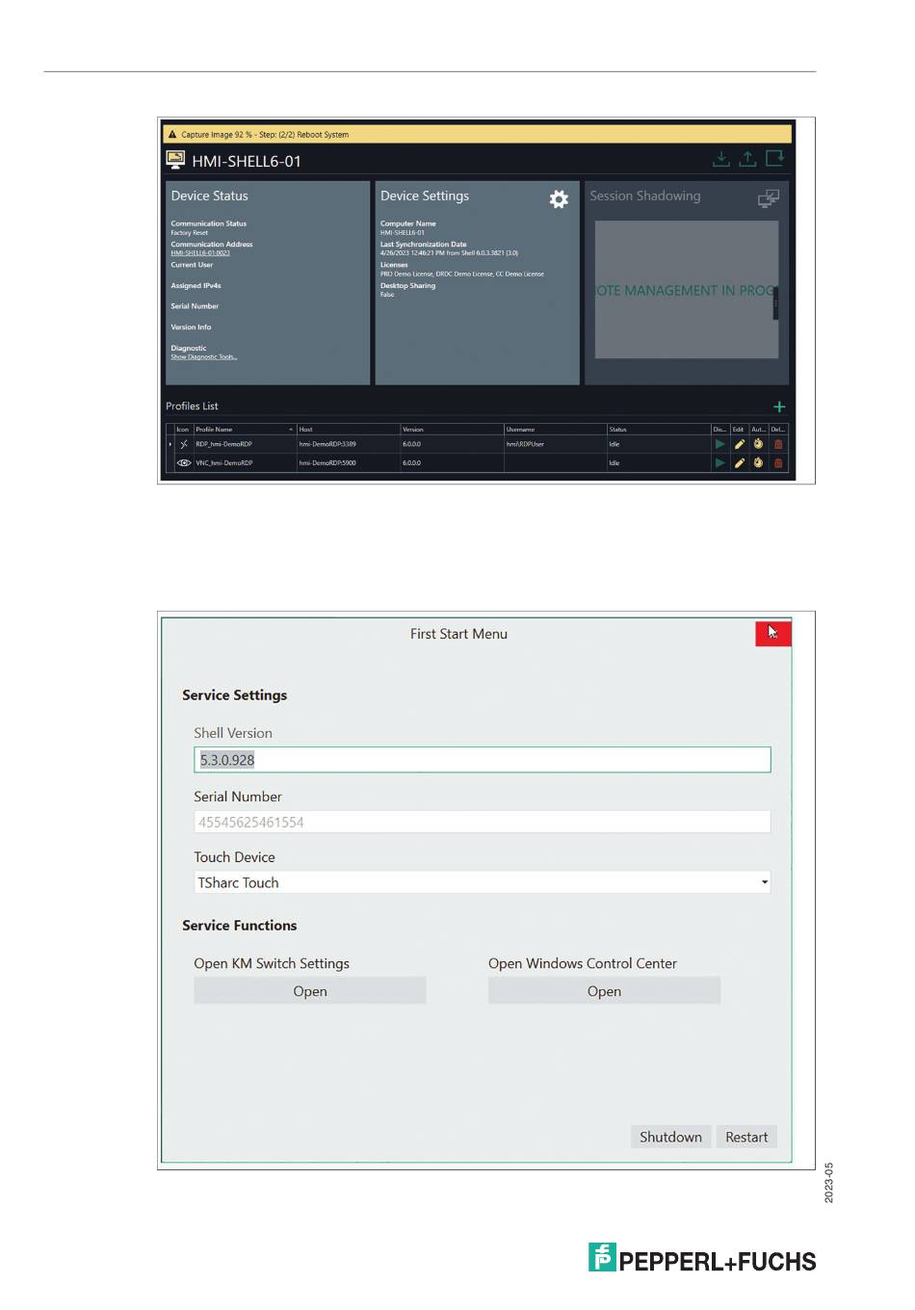Open the Device Settings gear icon
Viewport: 915px width, 1310px height.
[559, 198]
